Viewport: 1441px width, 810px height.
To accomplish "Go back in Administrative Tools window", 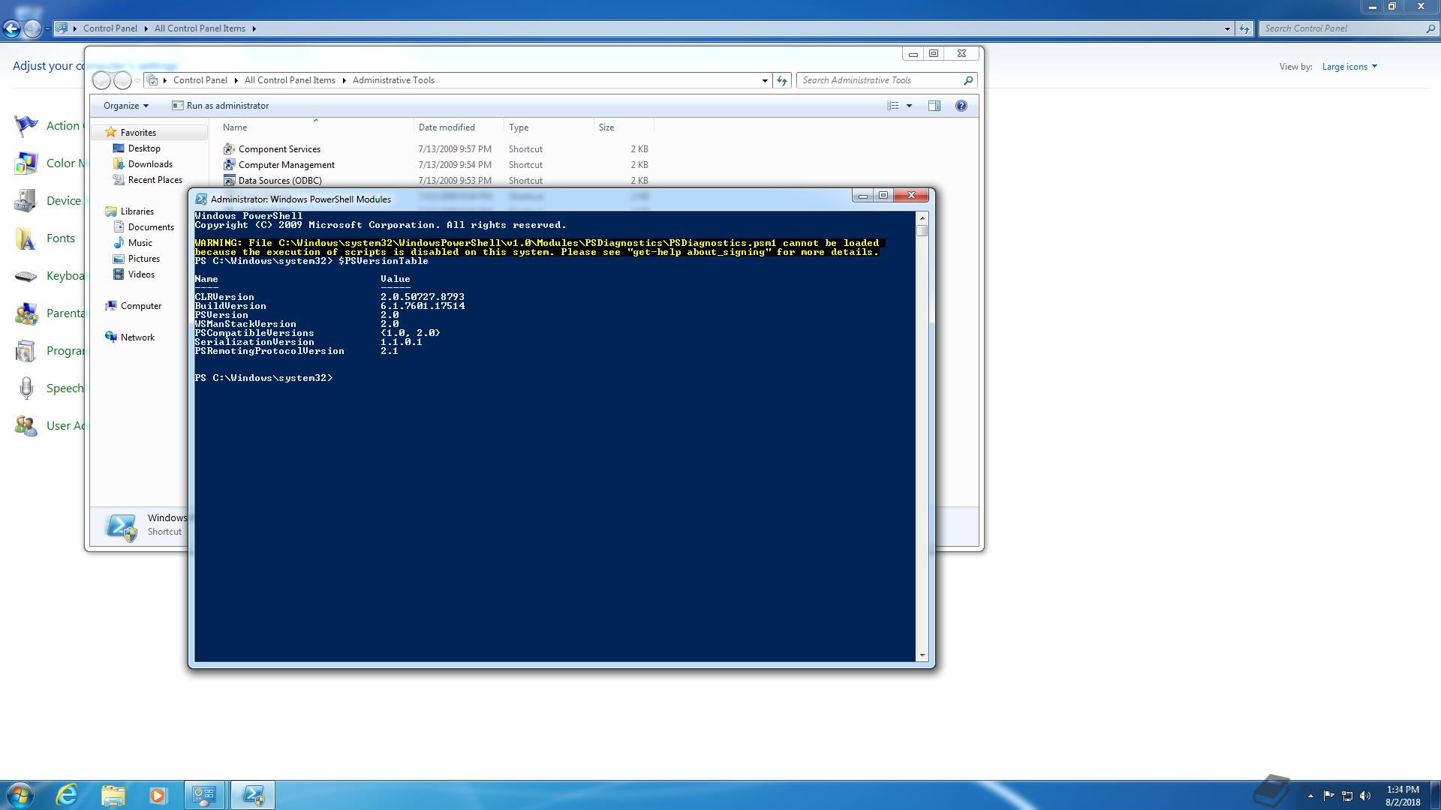I will point(101,80).
